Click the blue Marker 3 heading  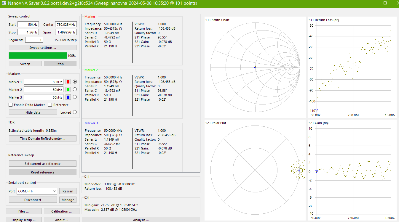(91, 123)
